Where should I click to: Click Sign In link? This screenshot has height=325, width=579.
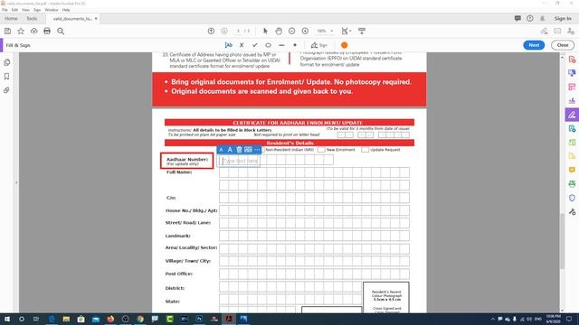563,18
